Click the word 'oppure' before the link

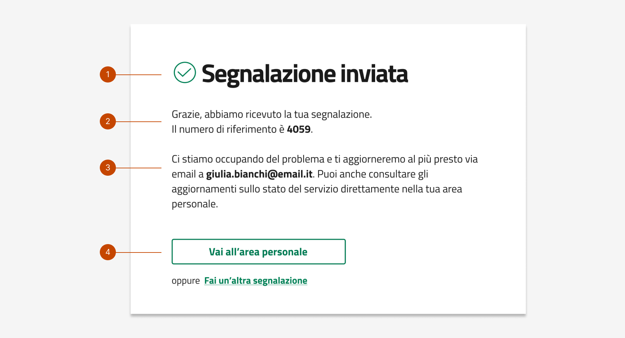(185, 280)
